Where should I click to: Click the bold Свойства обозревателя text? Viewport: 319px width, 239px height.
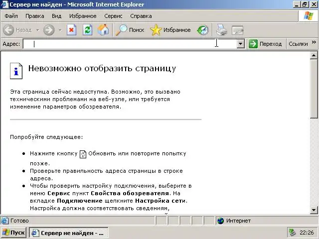coord(130,193)
